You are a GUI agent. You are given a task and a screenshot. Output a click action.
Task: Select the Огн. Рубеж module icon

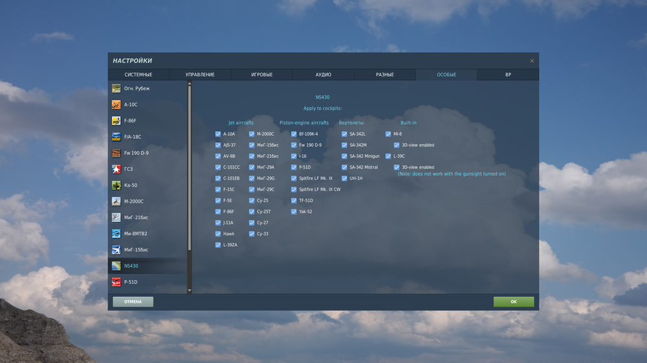116,88
